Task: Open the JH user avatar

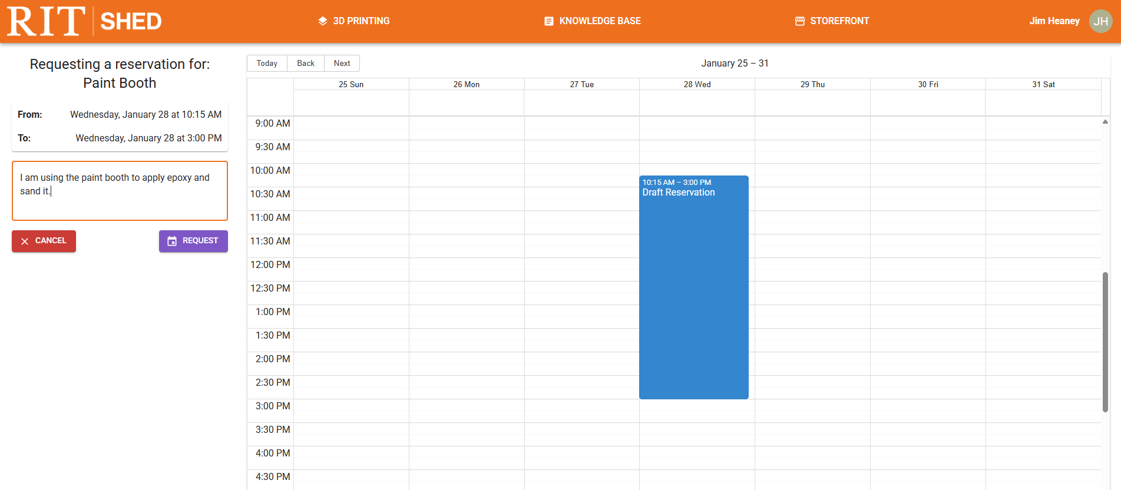Action: 1100,21
